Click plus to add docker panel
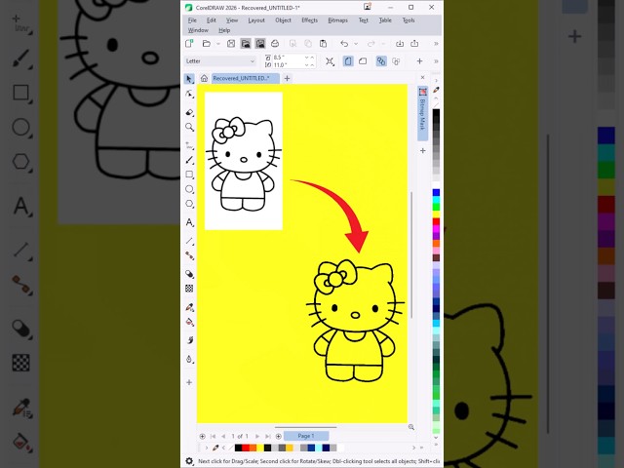 pyautogui.click(x=422, y=151)
